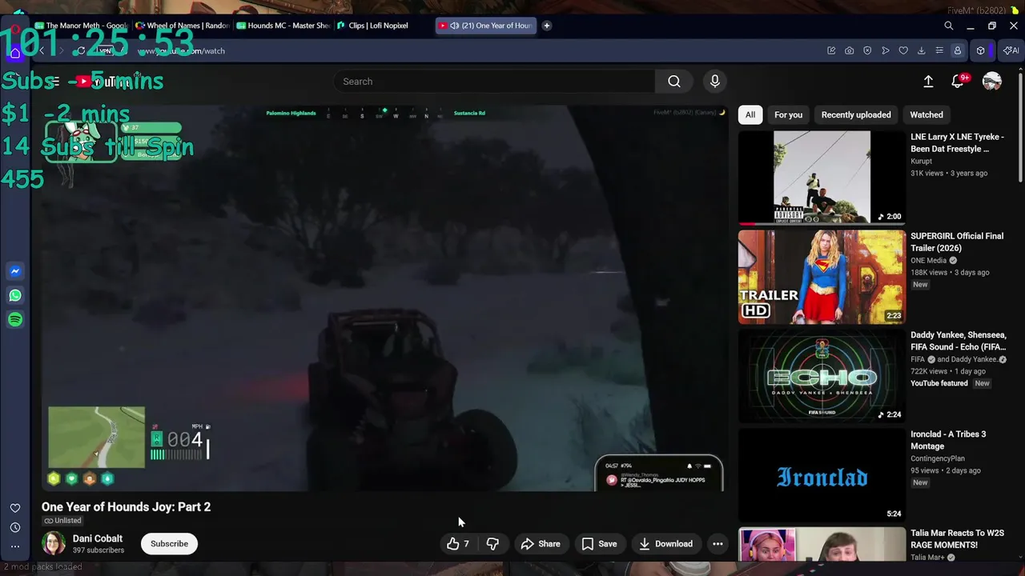The image size is (1025, 576).
Task: Select the Watched filter chip
Action: (927, 114)
